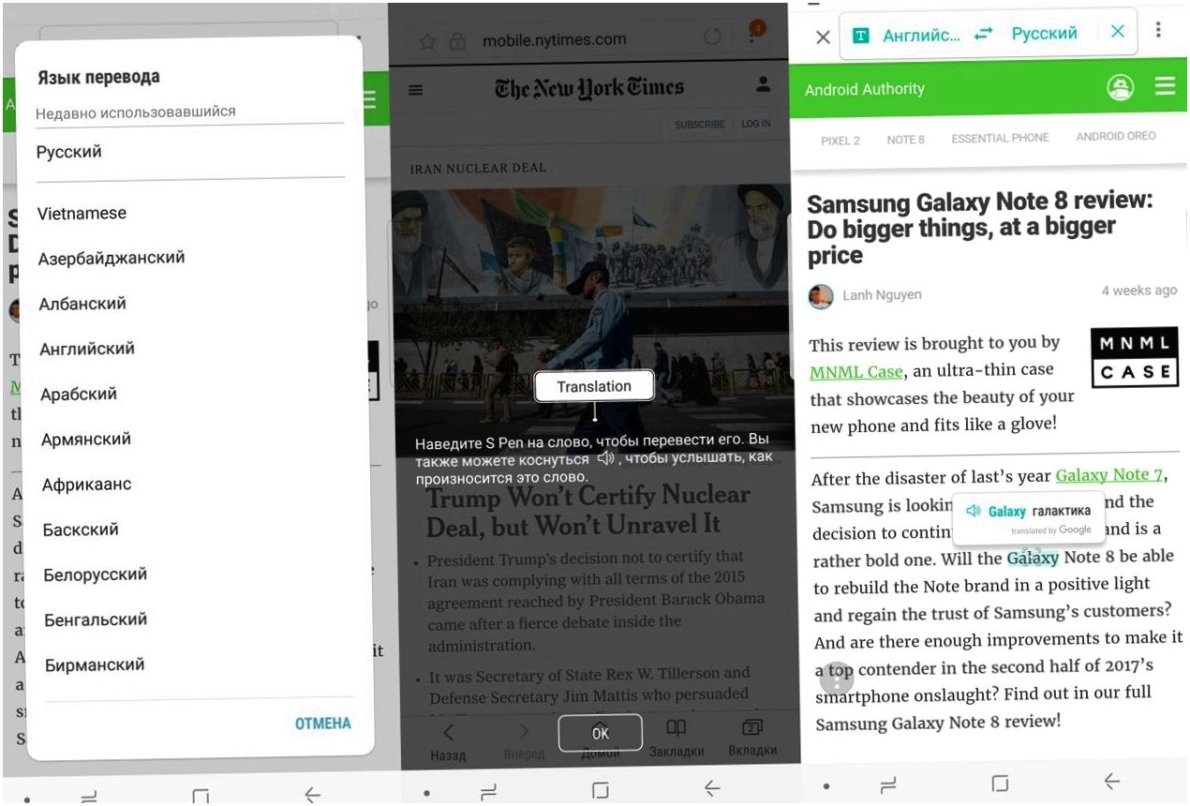
Task: Open author Lanh Nguyen link
Action: (882, 295)
